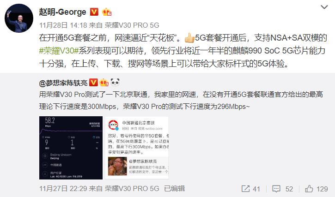Click the thumbs-up emoji in the post text
The width and height of the screenshot is (335, 197).
tap(189, 38)
